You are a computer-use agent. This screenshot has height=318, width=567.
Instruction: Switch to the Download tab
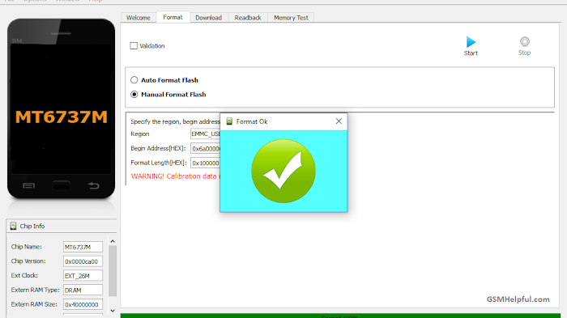pyautogui.click(x=209, y=18)
